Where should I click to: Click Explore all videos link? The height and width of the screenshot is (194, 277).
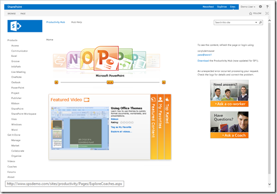(x=121, y=132)
